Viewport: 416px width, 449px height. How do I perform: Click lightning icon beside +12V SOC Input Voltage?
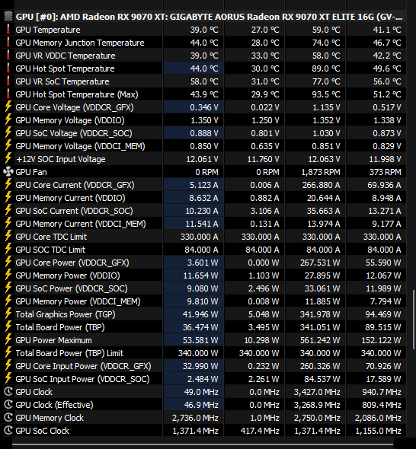pyautogui.click(x=8, y=159)
